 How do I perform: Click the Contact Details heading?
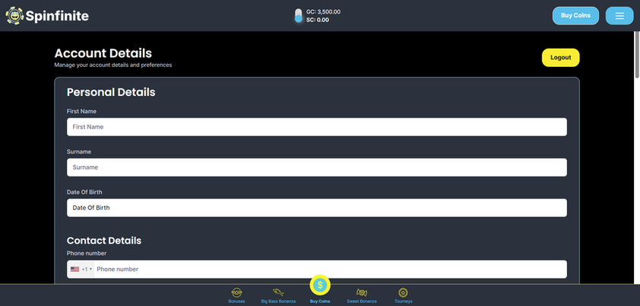pos(104,241)
